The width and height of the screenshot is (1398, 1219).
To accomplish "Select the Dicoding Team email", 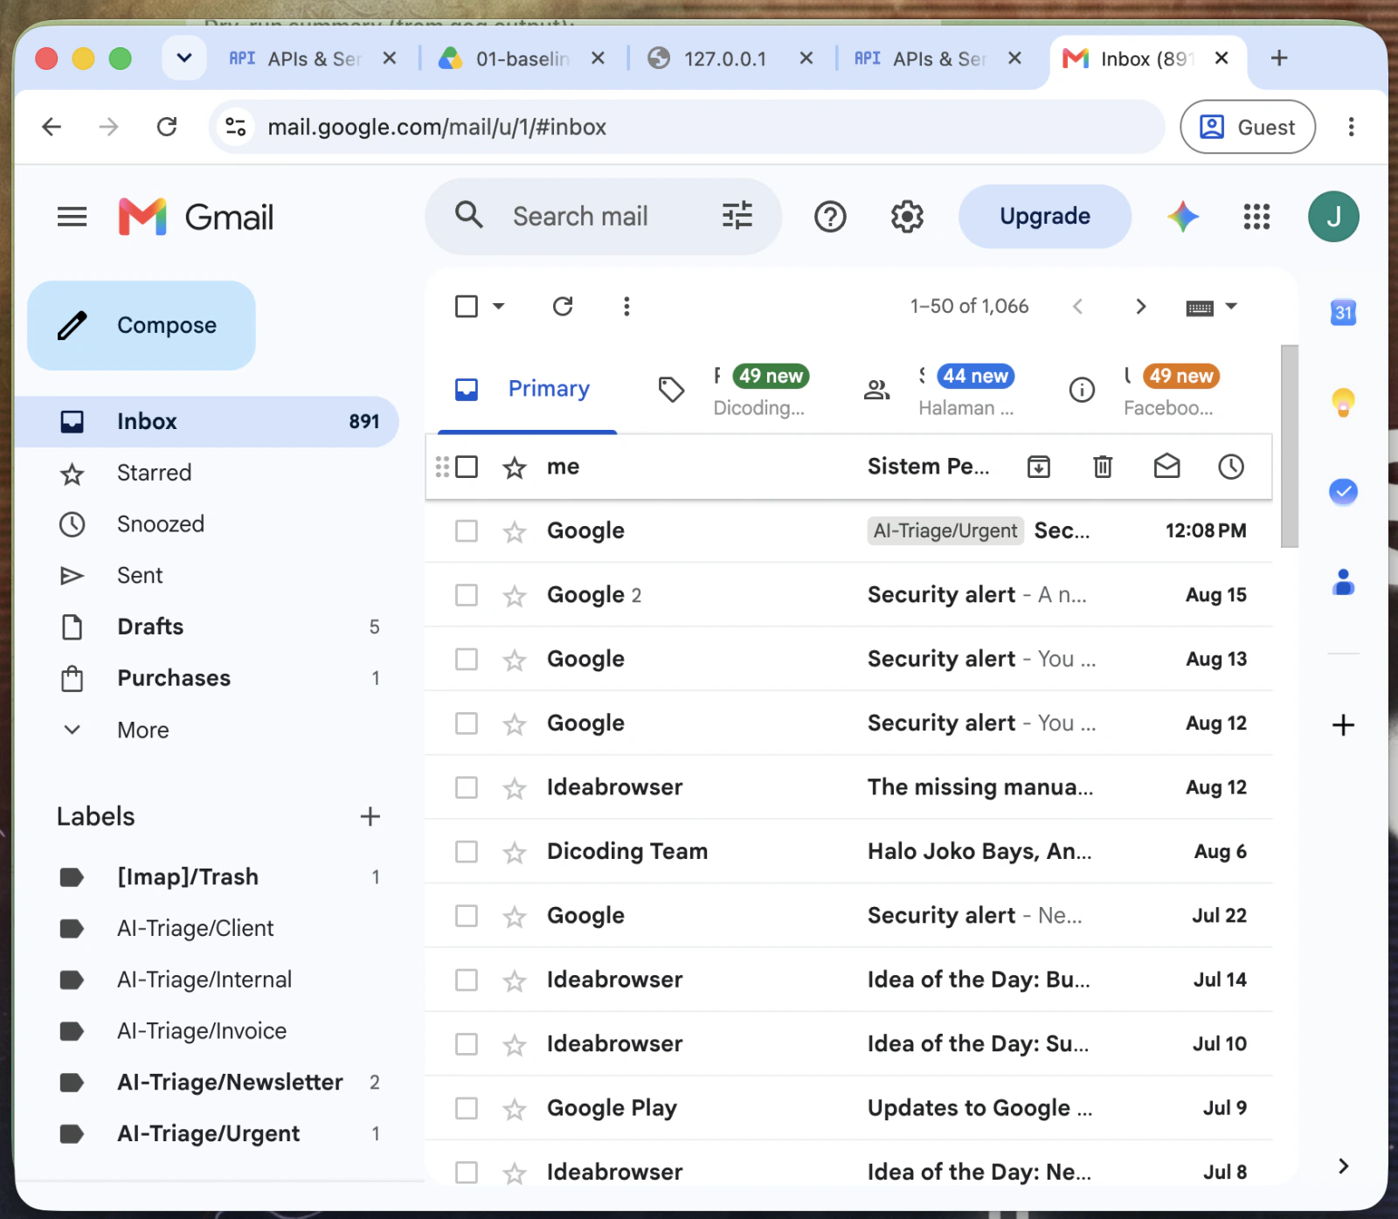I will click(467, 851).
